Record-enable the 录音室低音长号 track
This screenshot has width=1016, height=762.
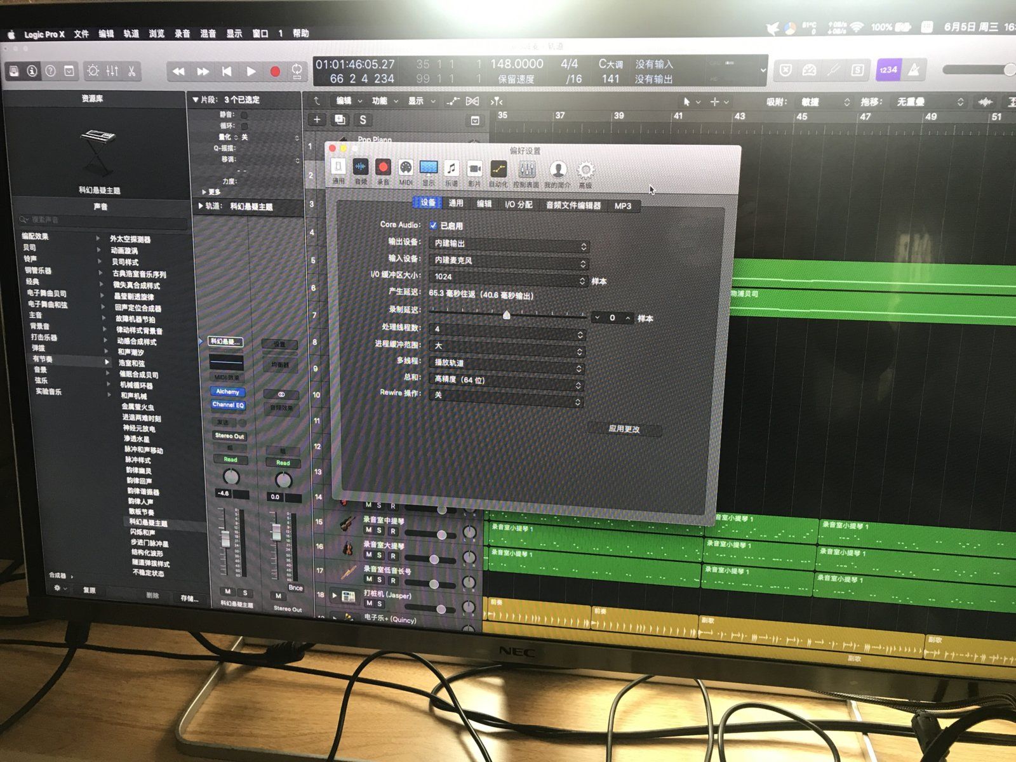392,580
